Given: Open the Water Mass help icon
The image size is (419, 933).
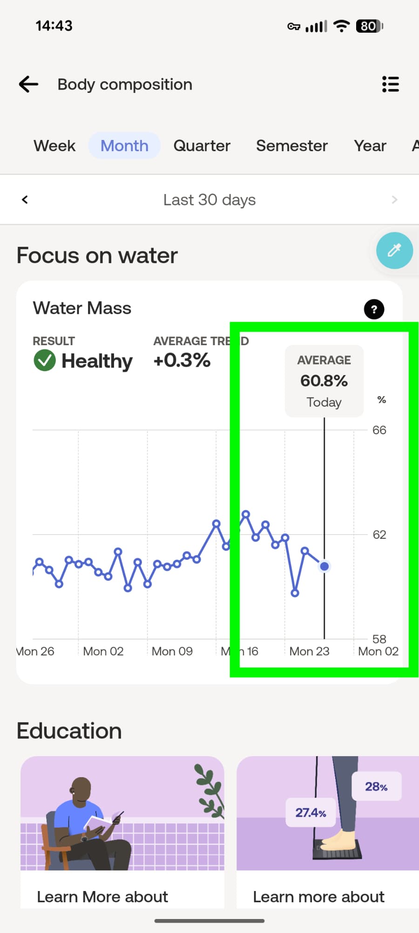Looking at the screenshot, I should [x=374, y=309].
